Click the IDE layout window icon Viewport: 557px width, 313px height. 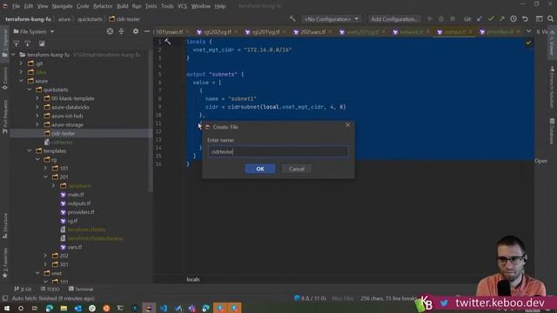click(x=539, y=19)
